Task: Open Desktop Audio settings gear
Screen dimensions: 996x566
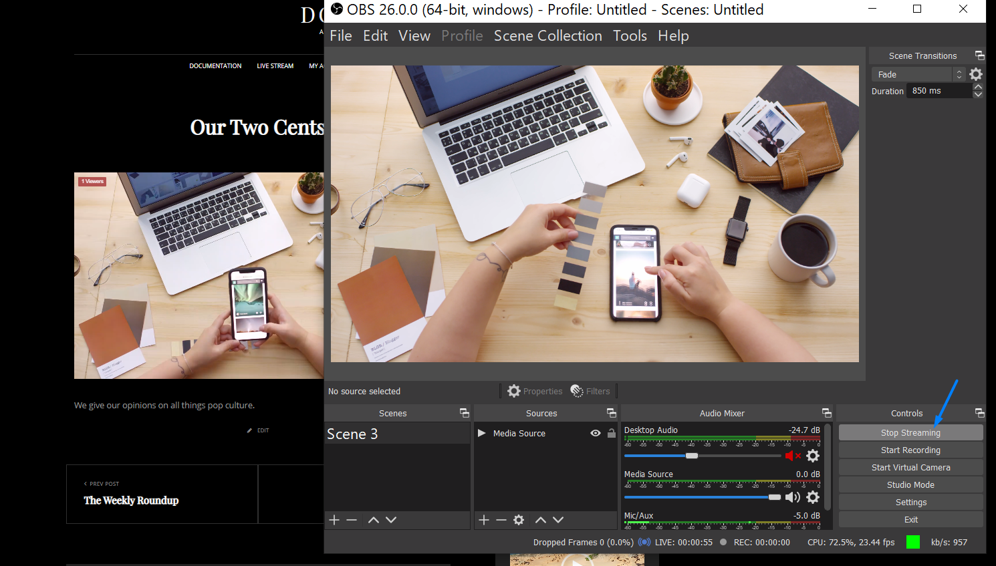Action: pyautogui.click(x=813, y=456)
